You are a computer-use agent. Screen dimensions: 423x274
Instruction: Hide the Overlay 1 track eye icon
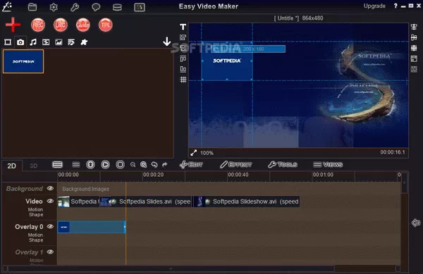tap(50, 252)
